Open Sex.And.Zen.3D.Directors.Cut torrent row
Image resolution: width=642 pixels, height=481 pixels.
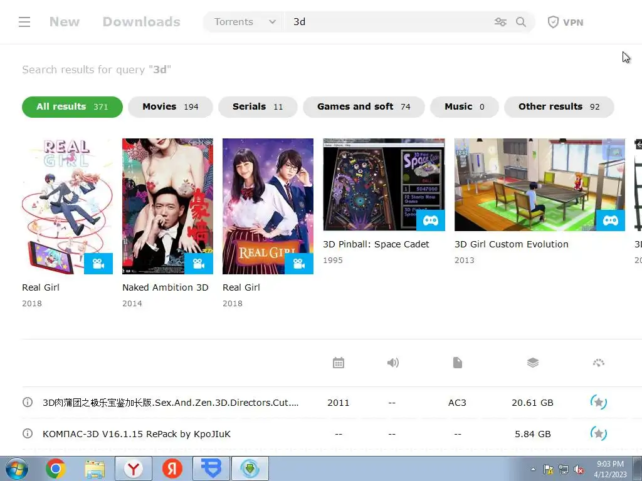[x=171, y=403]
